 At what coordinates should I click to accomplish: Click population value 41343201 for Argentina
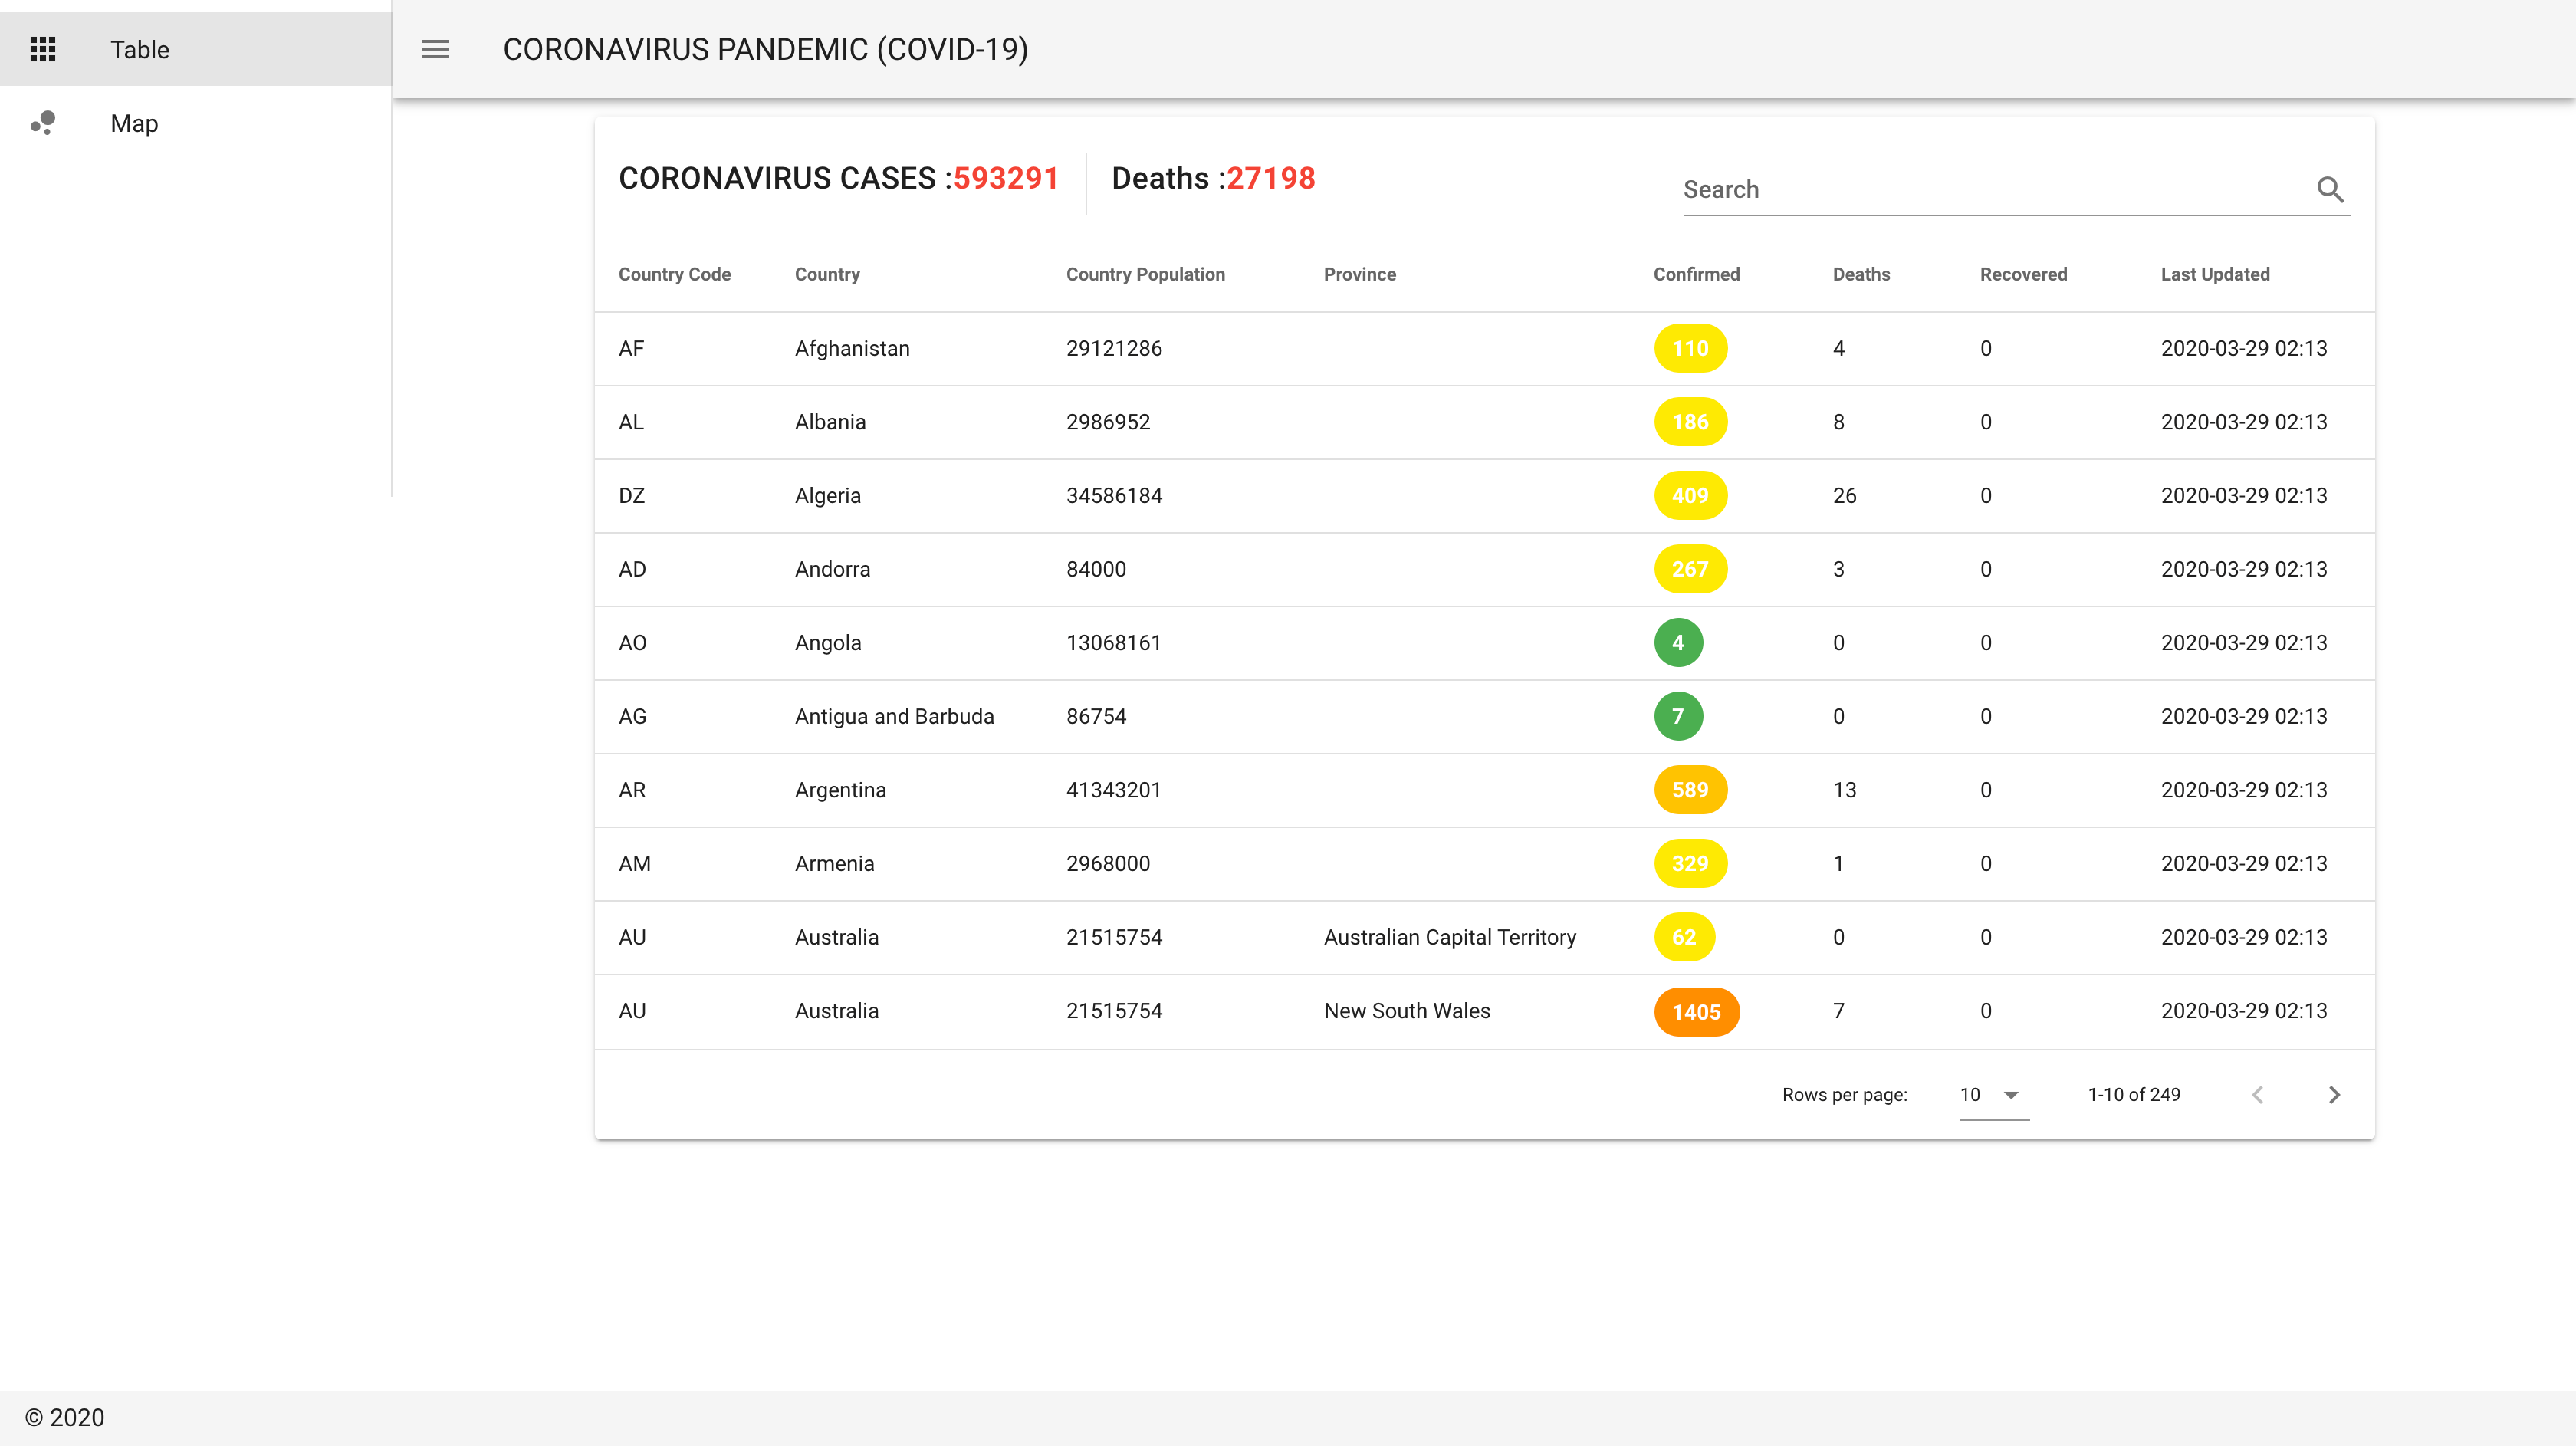[1113, 790]
